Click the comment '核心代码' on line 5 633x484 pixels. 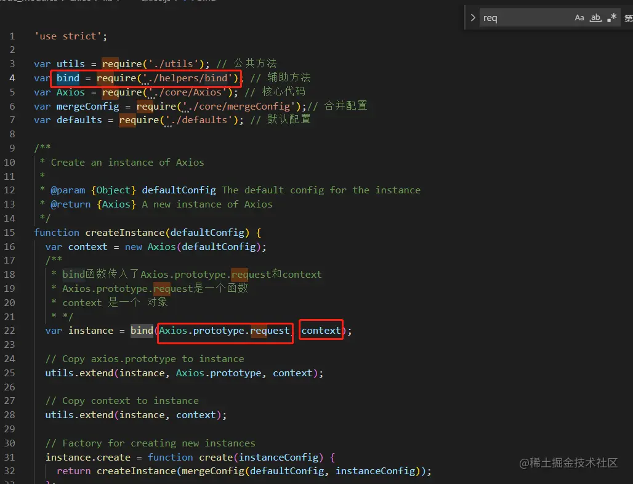click(283, 92)
